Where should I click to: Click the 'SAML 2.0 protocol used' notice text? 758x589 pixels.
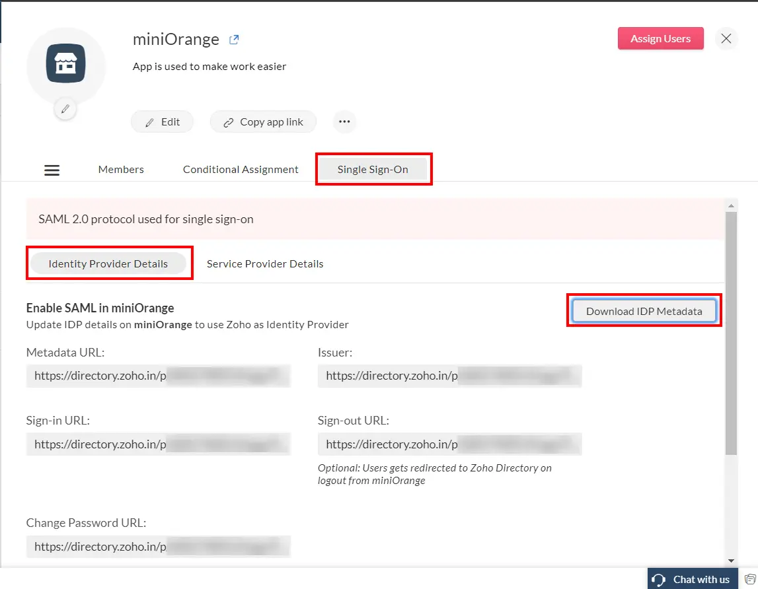pos(146,219)
